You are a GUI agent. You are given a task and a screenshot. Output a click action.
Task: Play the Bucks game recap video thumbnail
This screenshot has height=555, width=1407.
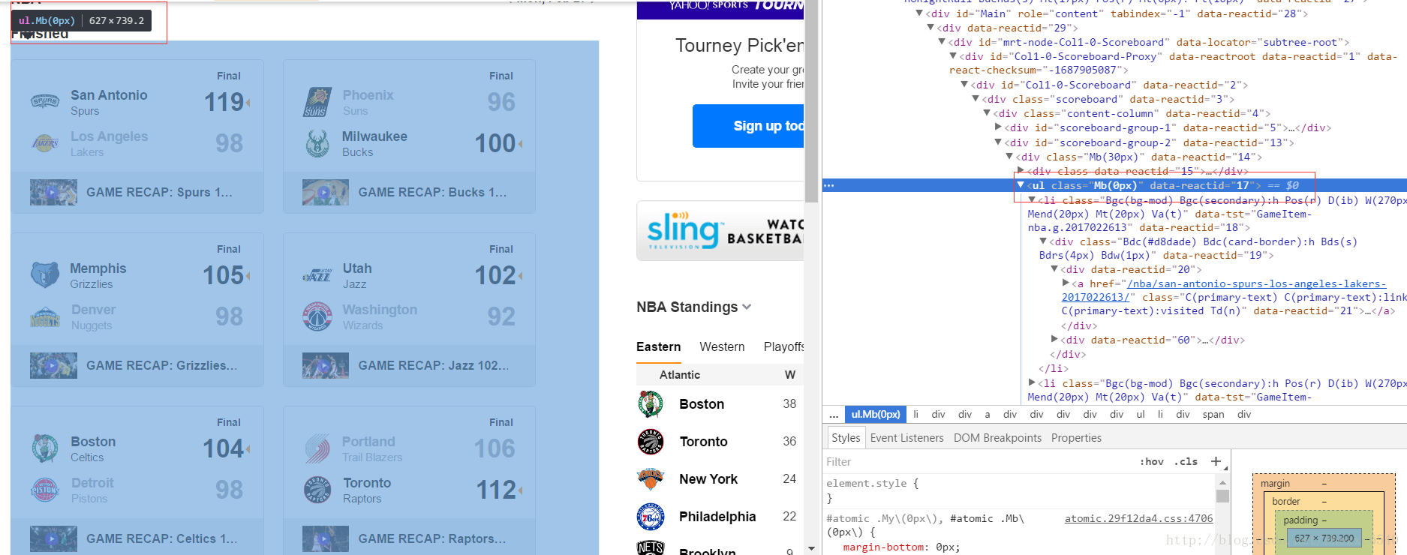point(326,193)
